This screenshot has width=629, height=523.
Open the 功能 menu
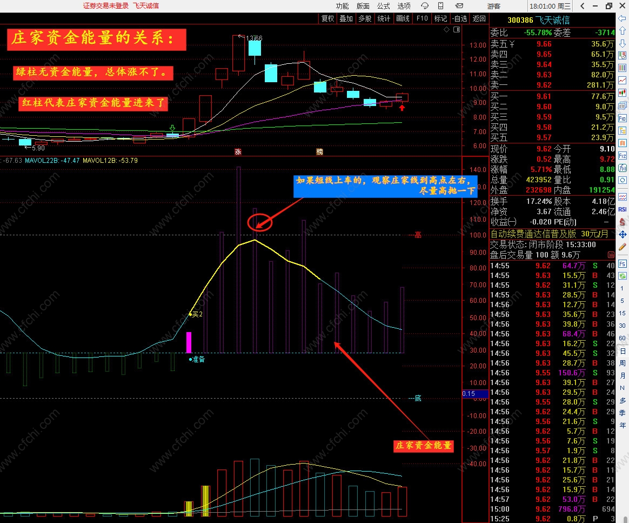pyautogui.click(x=342, y=6)
